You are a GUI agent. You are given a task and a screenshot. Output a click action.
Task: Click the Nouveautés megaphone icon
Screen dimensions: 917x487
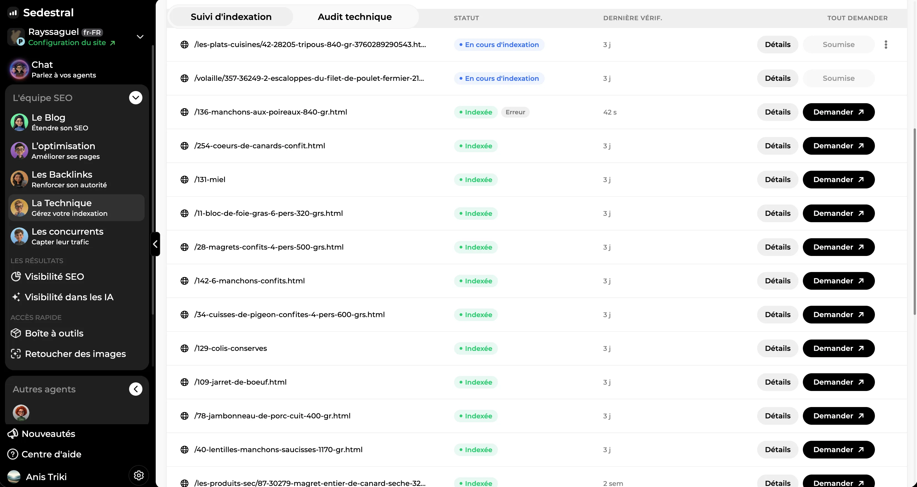[x=13, y=433]
